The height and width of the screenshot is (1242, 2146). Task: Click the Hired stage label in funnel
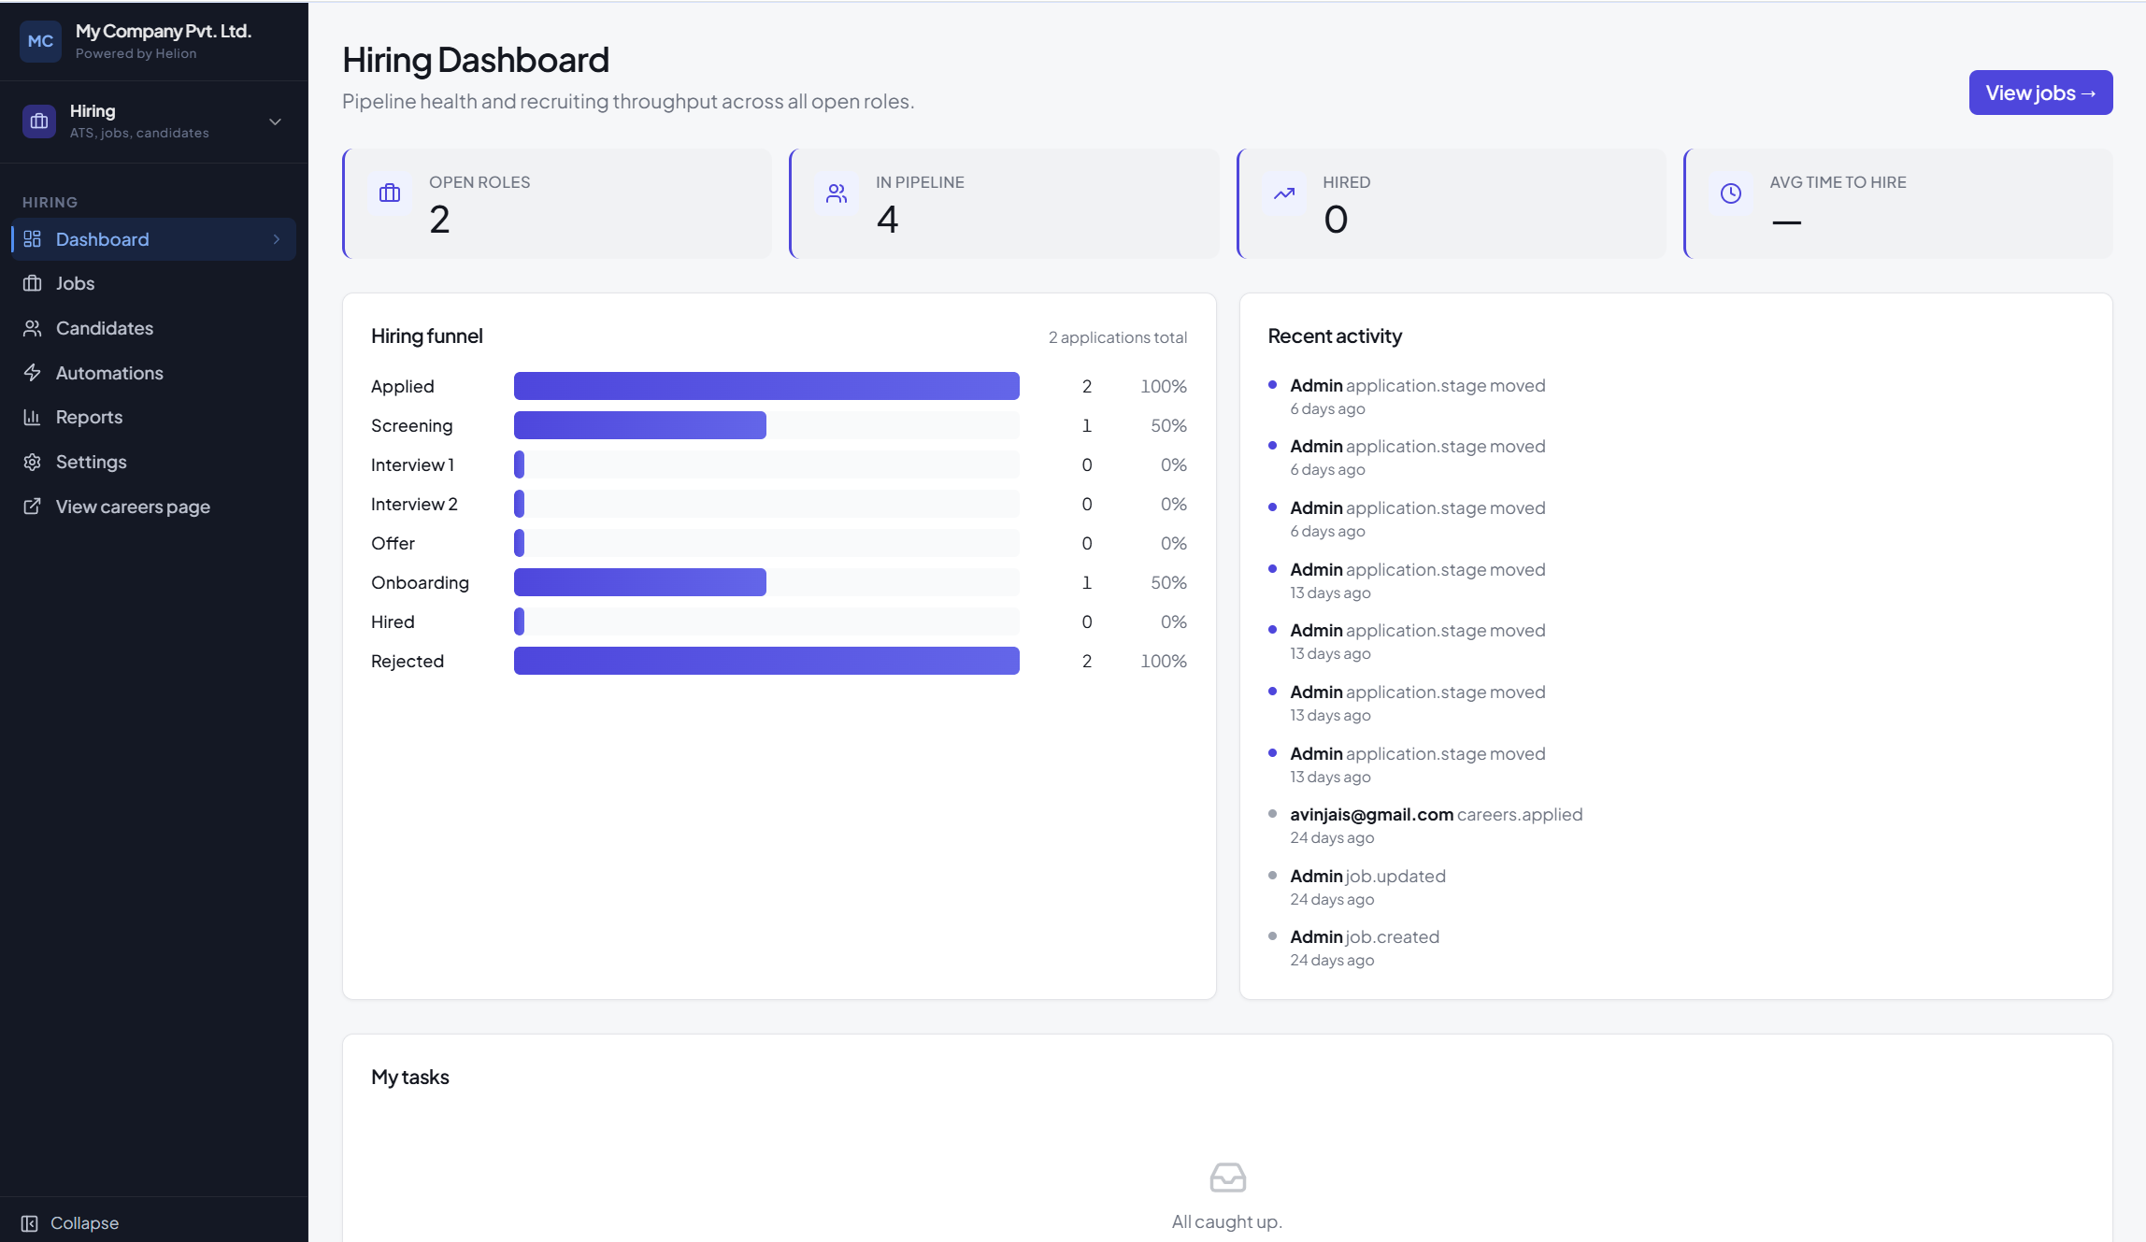pyautogui.click(x=393, y=621)
